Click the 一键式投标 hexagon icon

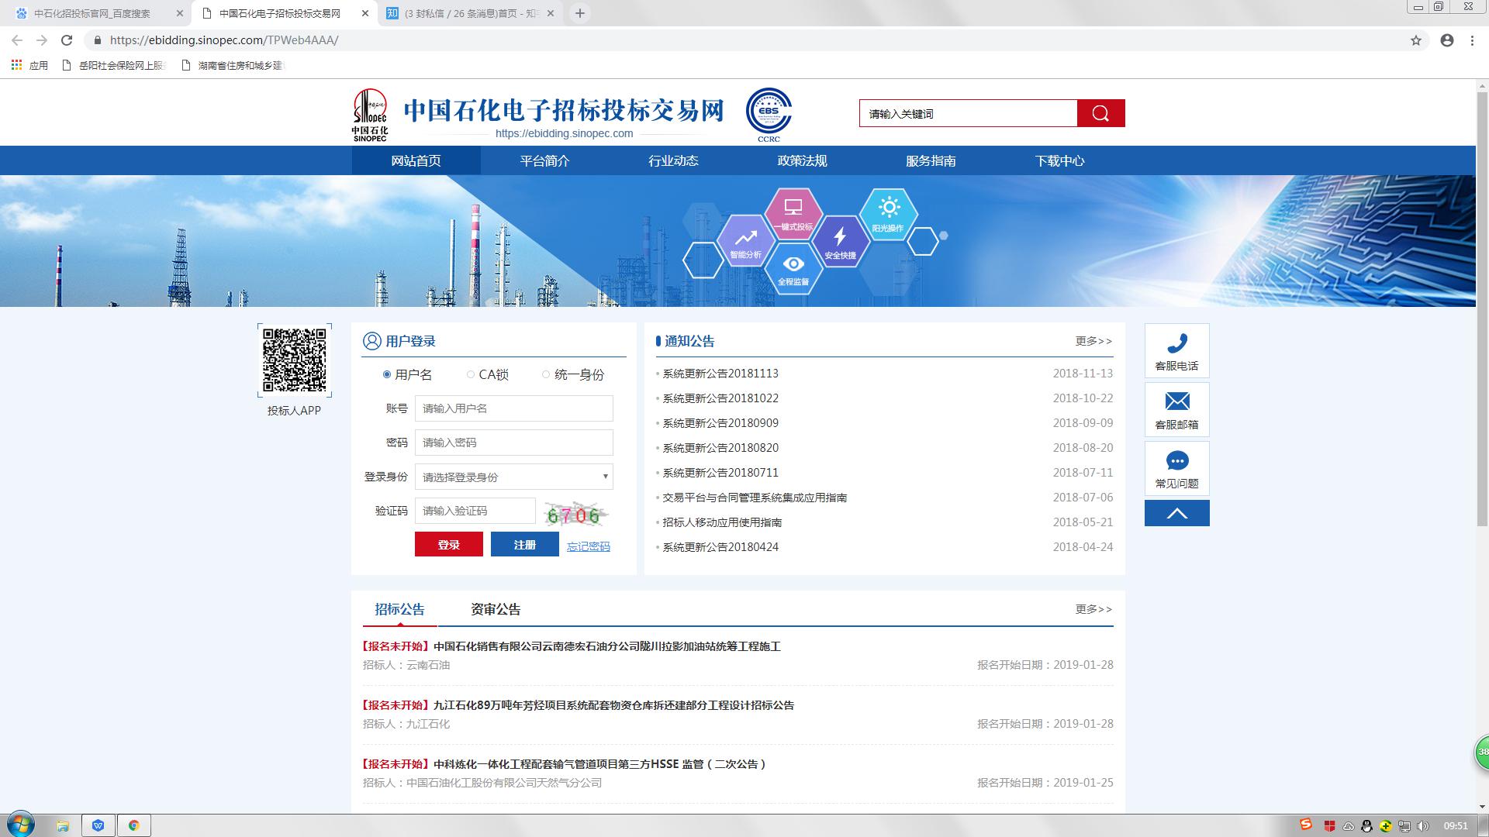pyautogui.click(x=793, y=213)
